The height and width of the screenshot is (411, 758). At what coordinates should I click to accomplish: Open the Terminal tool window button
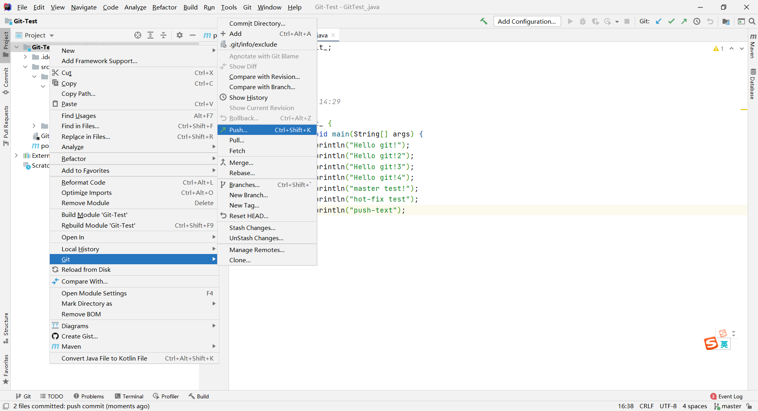[129, 396]
